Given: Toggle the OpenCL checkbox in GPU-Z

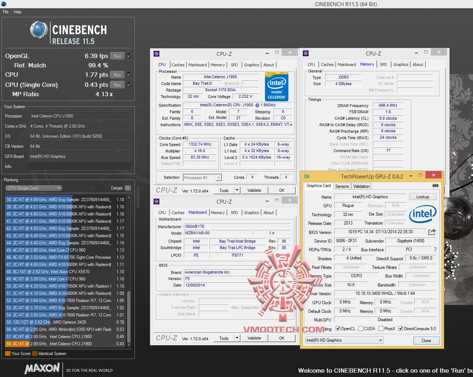Looking at the screenshot, I should point(338,329).
